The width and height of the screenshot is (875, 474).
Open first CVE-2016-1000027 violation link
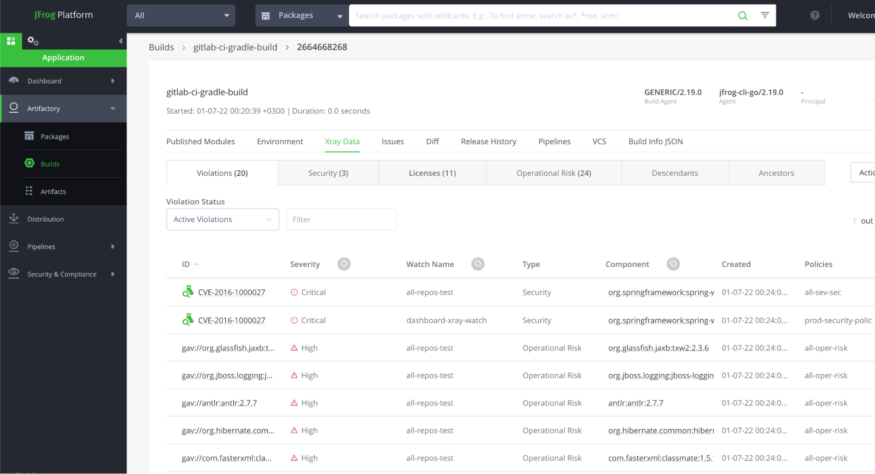point(232,293)
